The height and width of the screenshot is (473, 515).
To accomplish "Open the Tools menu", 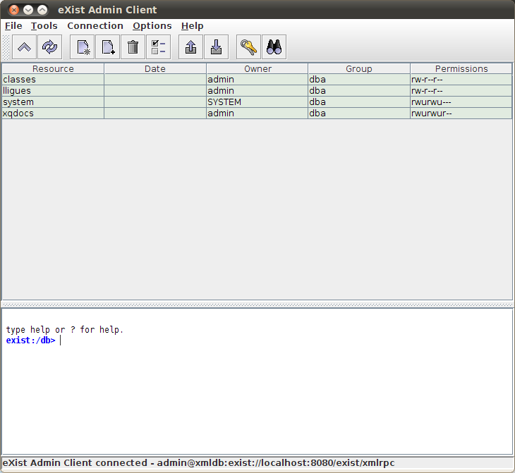I will (x=44, y=26).
